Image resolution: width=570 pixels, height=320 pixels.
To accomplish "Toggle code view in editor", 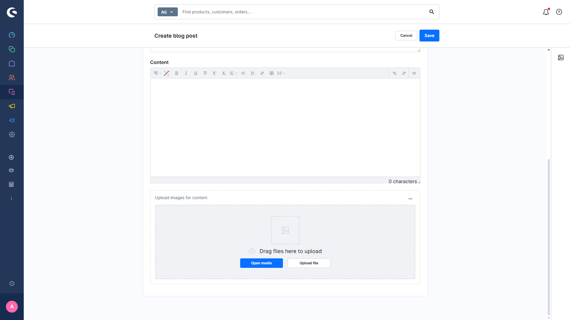I will (x=414, y=73).
